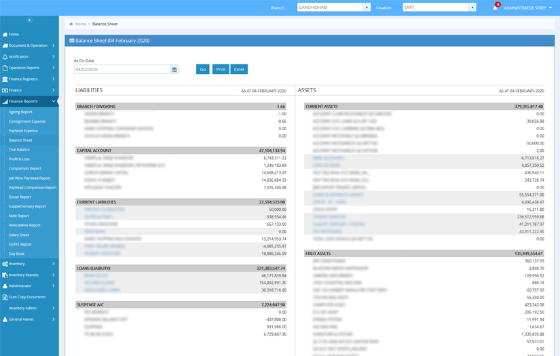Open Administrator Shree user menu
This screenshot has height=356, width=560.
tap(527, 8)
